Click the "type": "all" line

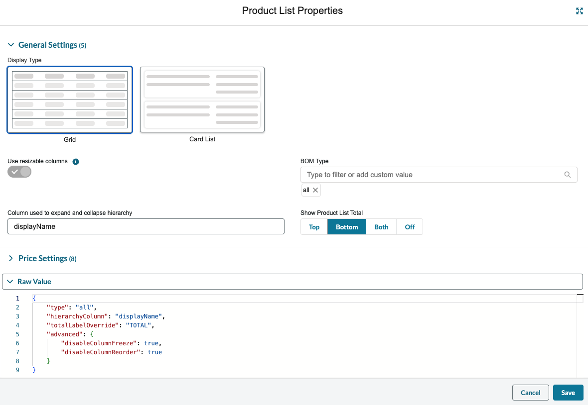(x=72, y=307)
